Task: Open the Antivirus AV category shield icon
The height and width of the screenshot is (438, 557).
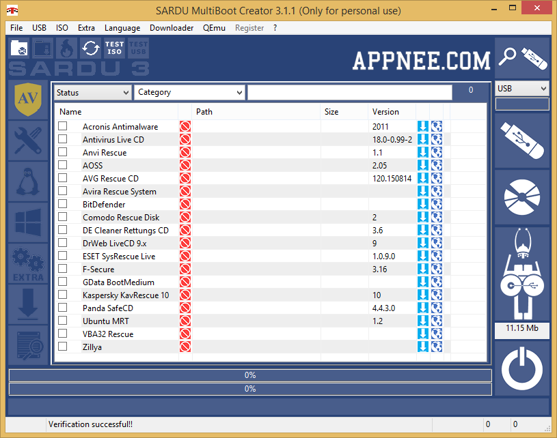Action: click(x=28, y=100)
